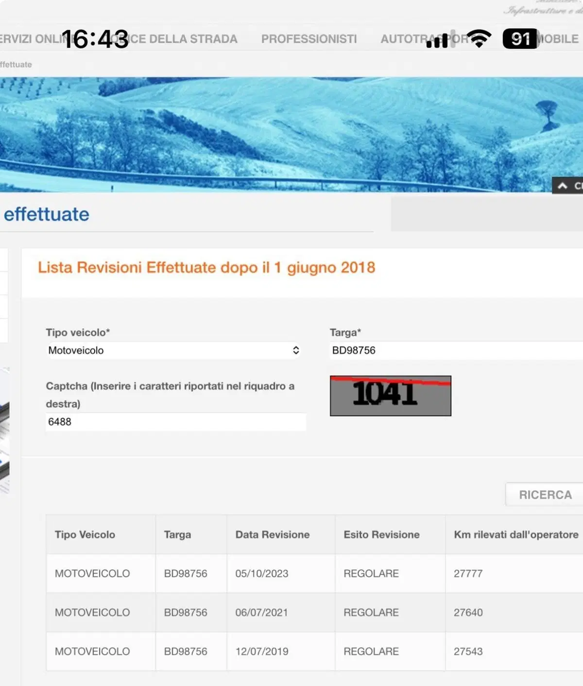Tap the clock showing 16:43

95,39
